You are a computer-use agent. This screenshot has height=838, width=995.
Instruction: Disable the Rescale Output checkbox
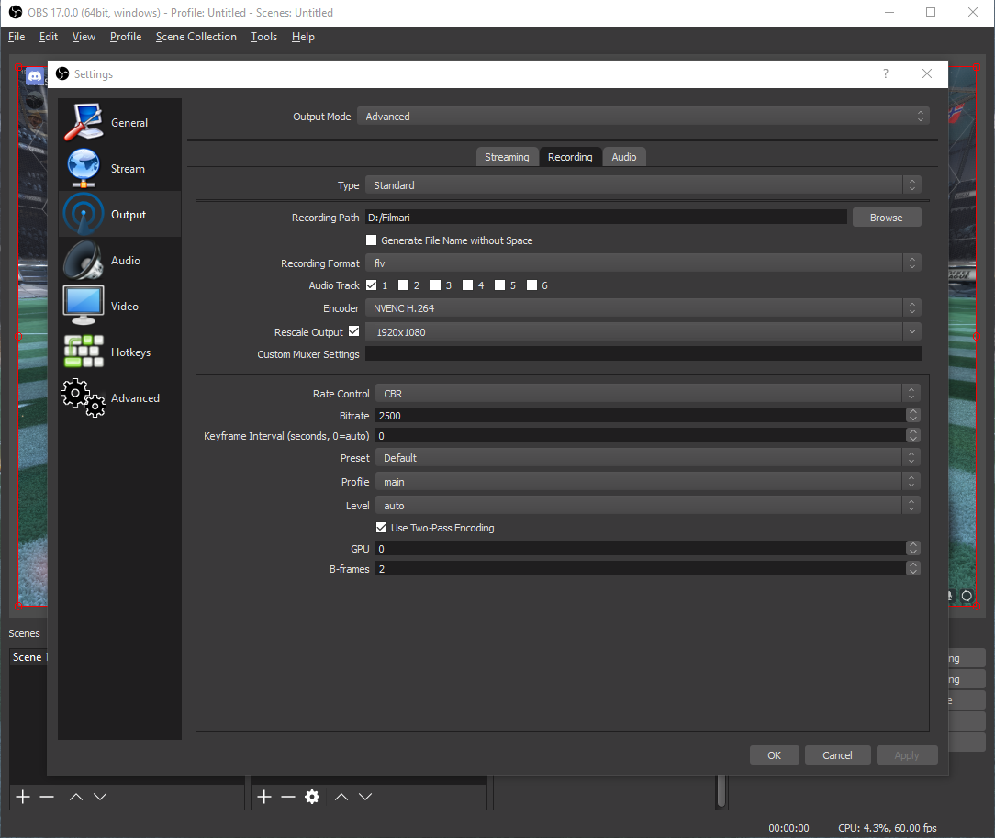354,331
